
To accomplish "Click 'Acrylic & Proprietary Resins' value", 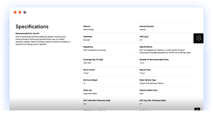I will tap(151, 83).
